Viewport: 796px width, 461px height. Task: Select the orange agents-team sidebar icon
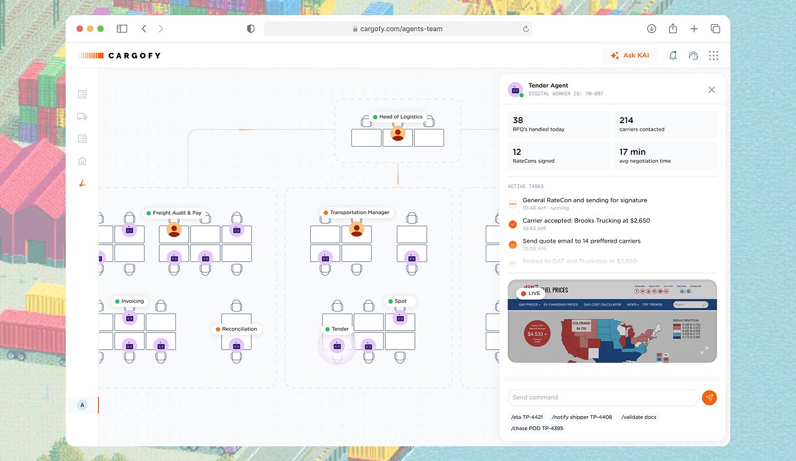point(82,183)
